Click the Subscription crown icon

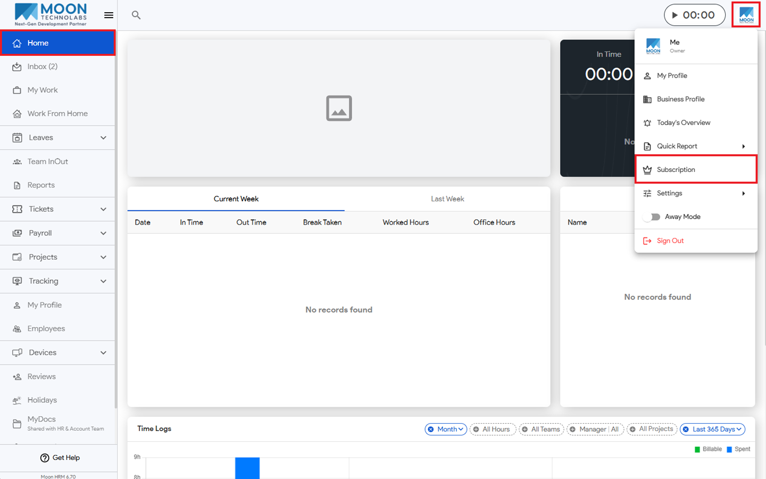647,170
